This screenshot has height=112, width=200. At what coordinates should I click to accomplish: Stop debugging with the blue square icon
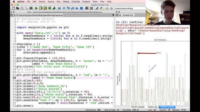click(81, 8)
